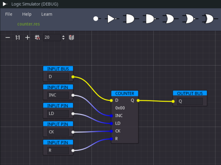The height and width of the screenshot is (165, 221).
Task: Click the INPUT BUS node title
Action: pos(58,69)
